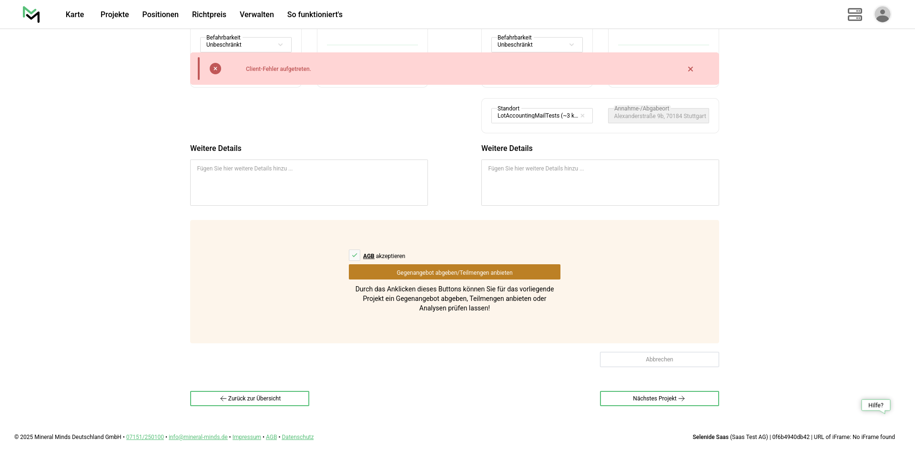Screen dimensions: 915x449
Task: Open the Standort combo box
Action: coord(536,116)
